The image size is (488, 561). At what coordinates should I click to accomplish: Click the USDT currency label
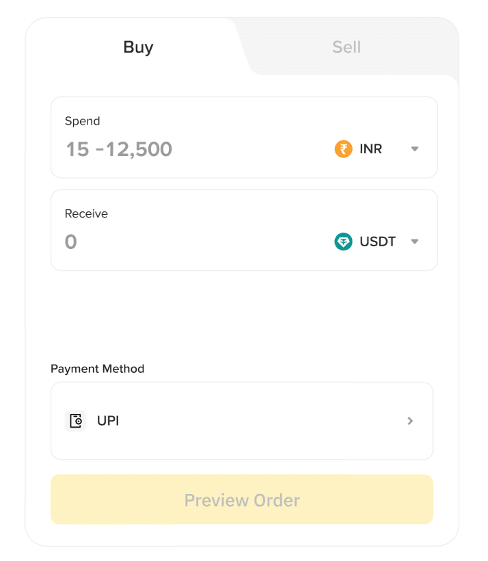377,242
